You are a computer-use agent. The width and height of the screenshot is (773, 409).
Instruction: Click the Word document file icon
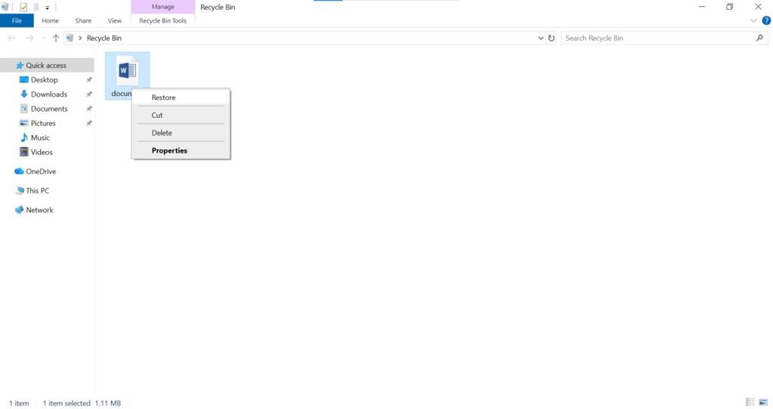[x=127, y=70]
